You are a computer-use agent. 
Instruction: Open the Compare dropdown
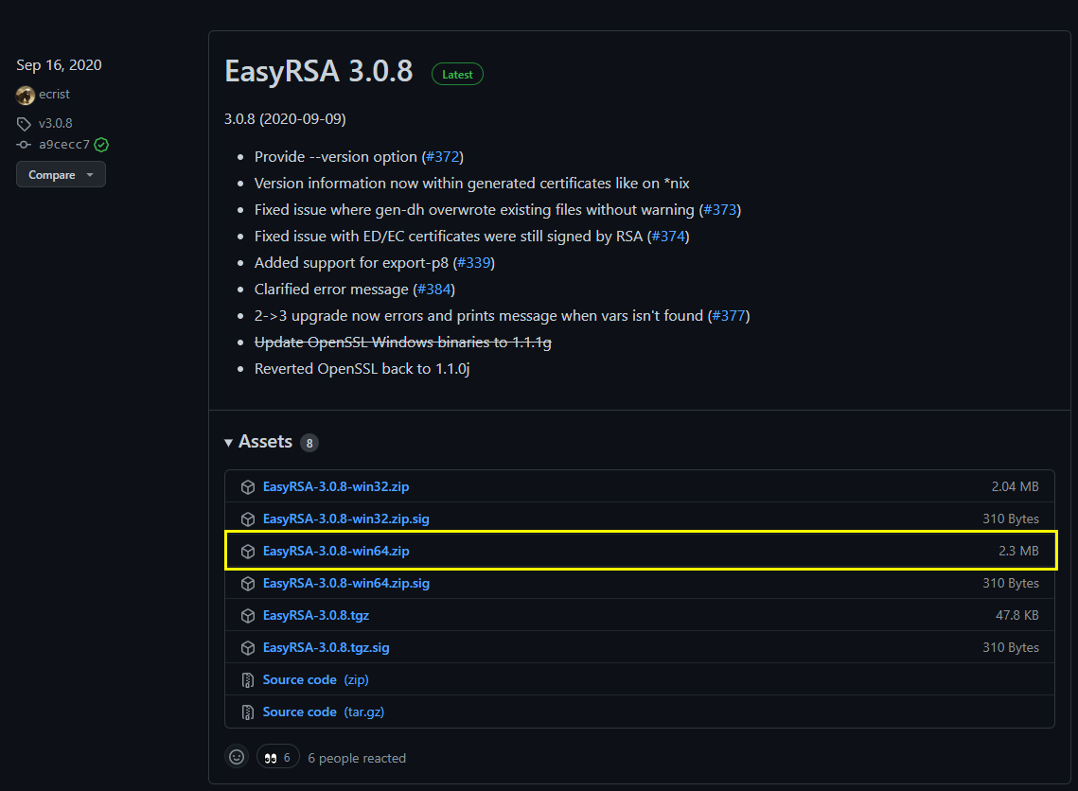click(x=61, y=175)
